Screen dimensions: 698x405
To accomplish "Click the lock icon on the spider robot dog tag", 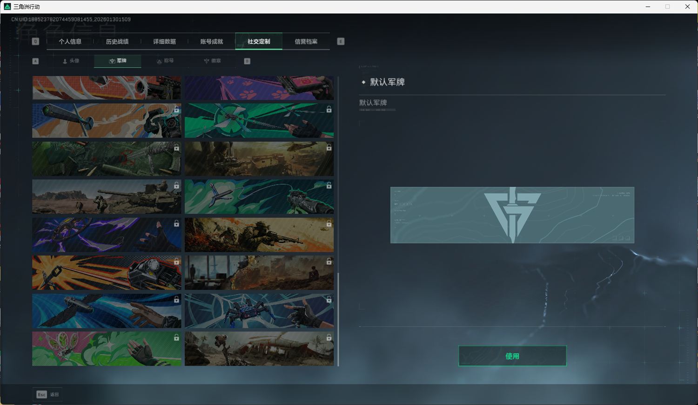I will pyautogui.click(x=329, y=300).
